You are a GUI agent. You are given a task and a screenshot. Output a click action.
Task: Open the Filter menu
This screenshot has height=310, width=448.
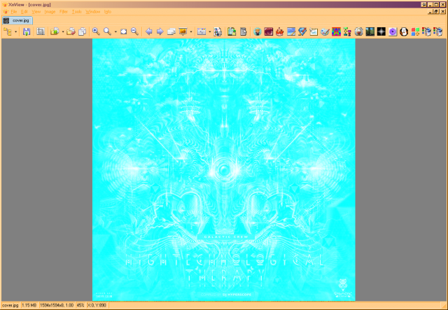[x=64, y=12]
